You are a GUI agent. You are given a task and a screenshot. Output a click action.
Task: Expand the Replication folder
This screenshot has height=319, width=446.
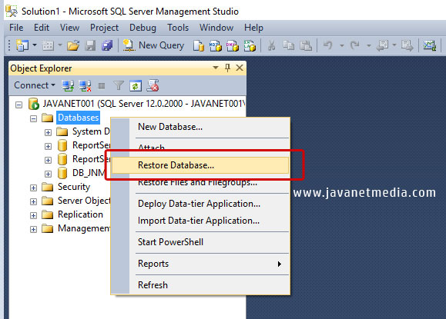coord(33,215)
